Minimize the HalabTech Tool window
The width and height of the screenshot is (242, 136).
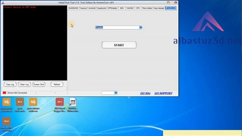click(x=168, y=2)
